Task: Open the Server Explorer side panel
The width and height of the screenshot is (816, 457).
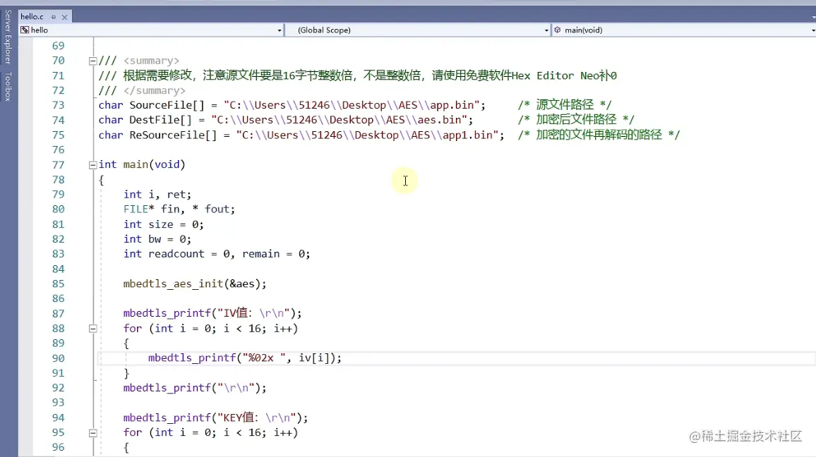Action: pyautogui.click(x=8, y=37)
